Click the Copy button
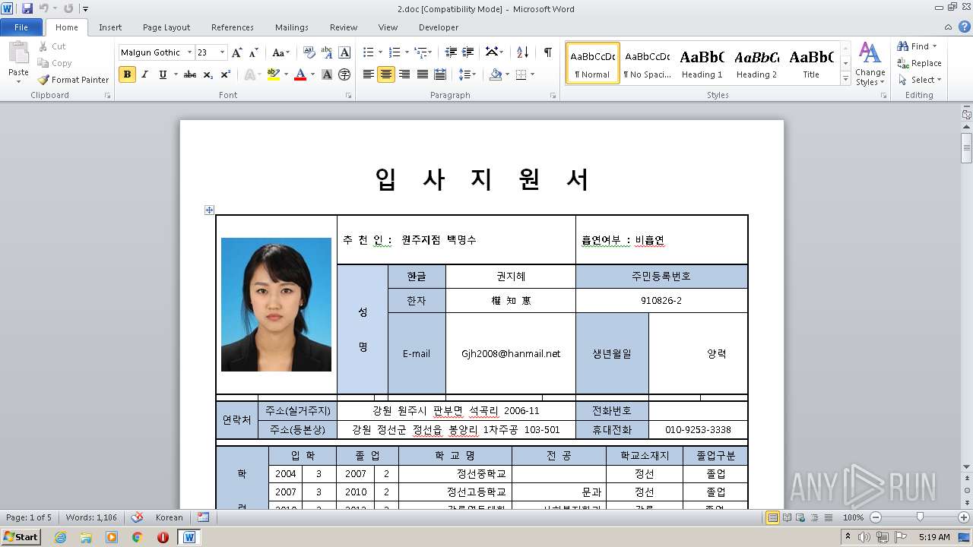The width and height of the screenshot is (973, 547). point(55,63)
